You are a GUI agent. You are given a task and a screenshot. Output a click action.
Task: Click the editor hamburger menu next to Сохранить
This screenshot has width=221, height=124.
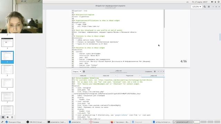click(155, 72)
